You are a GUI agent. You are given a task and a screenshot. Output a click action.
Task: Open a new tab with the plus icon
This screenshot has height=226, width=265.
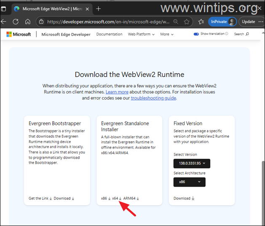(98, 8)
